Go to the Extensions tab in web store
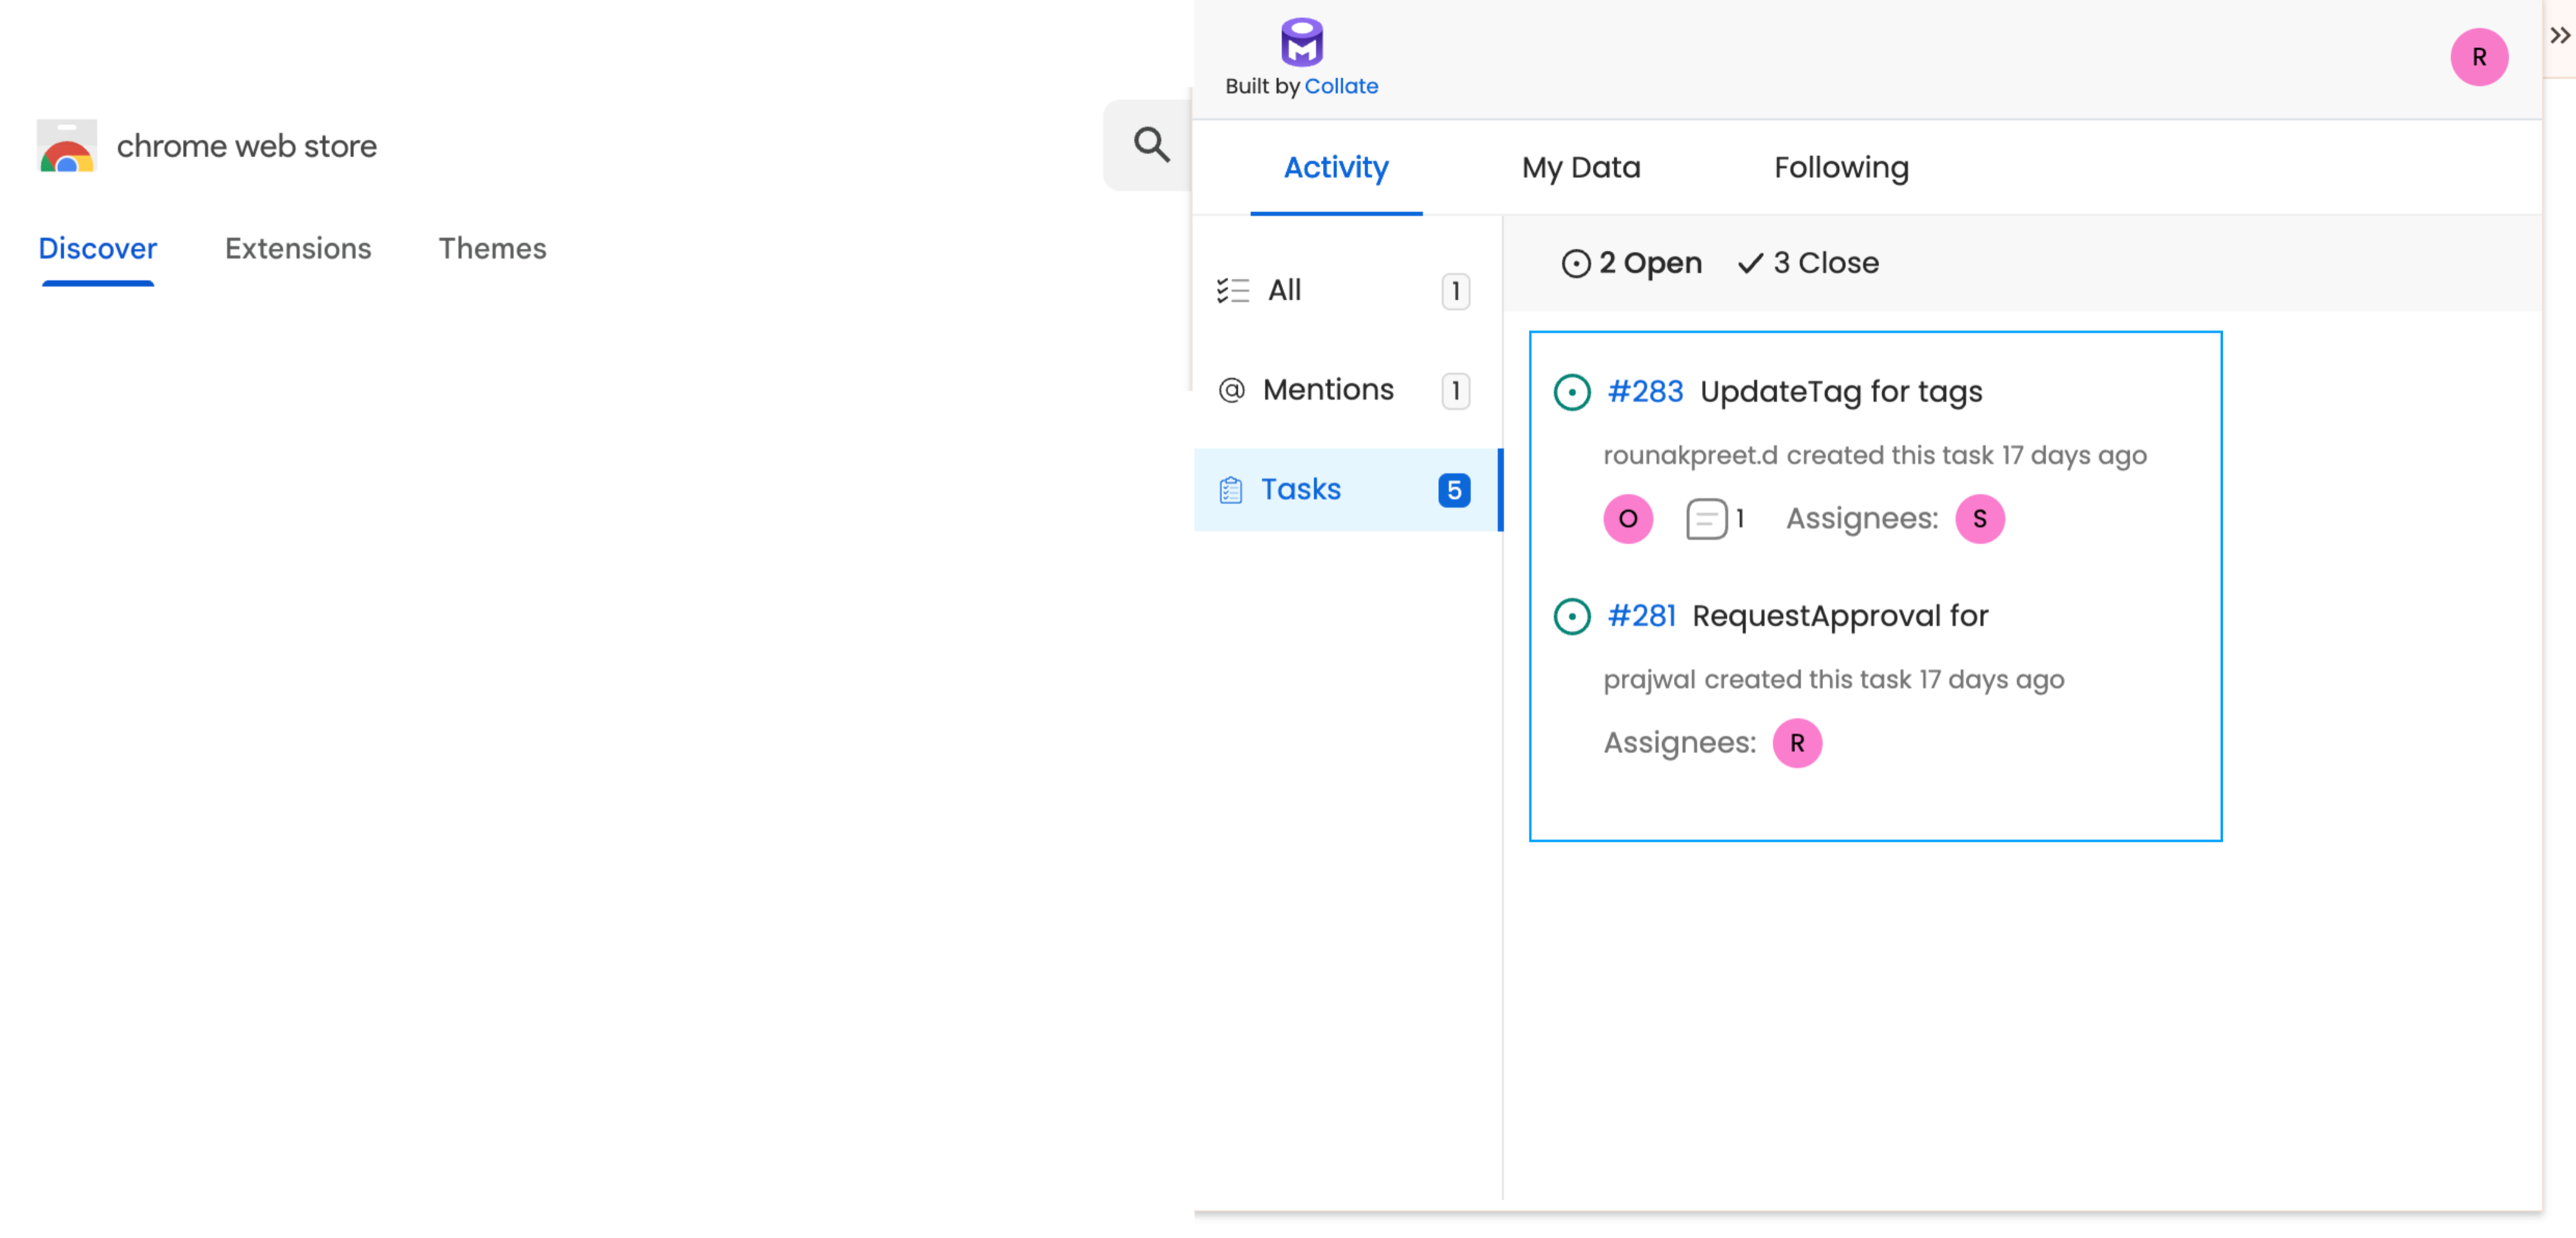Screen dimensions: 2576x1238 click(x=297, y=248)
